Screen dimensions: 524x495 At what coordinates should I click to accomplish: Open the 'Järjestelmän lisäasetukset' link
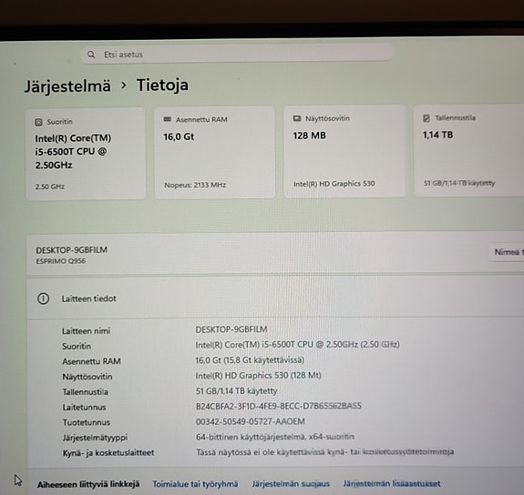point(392,483)
